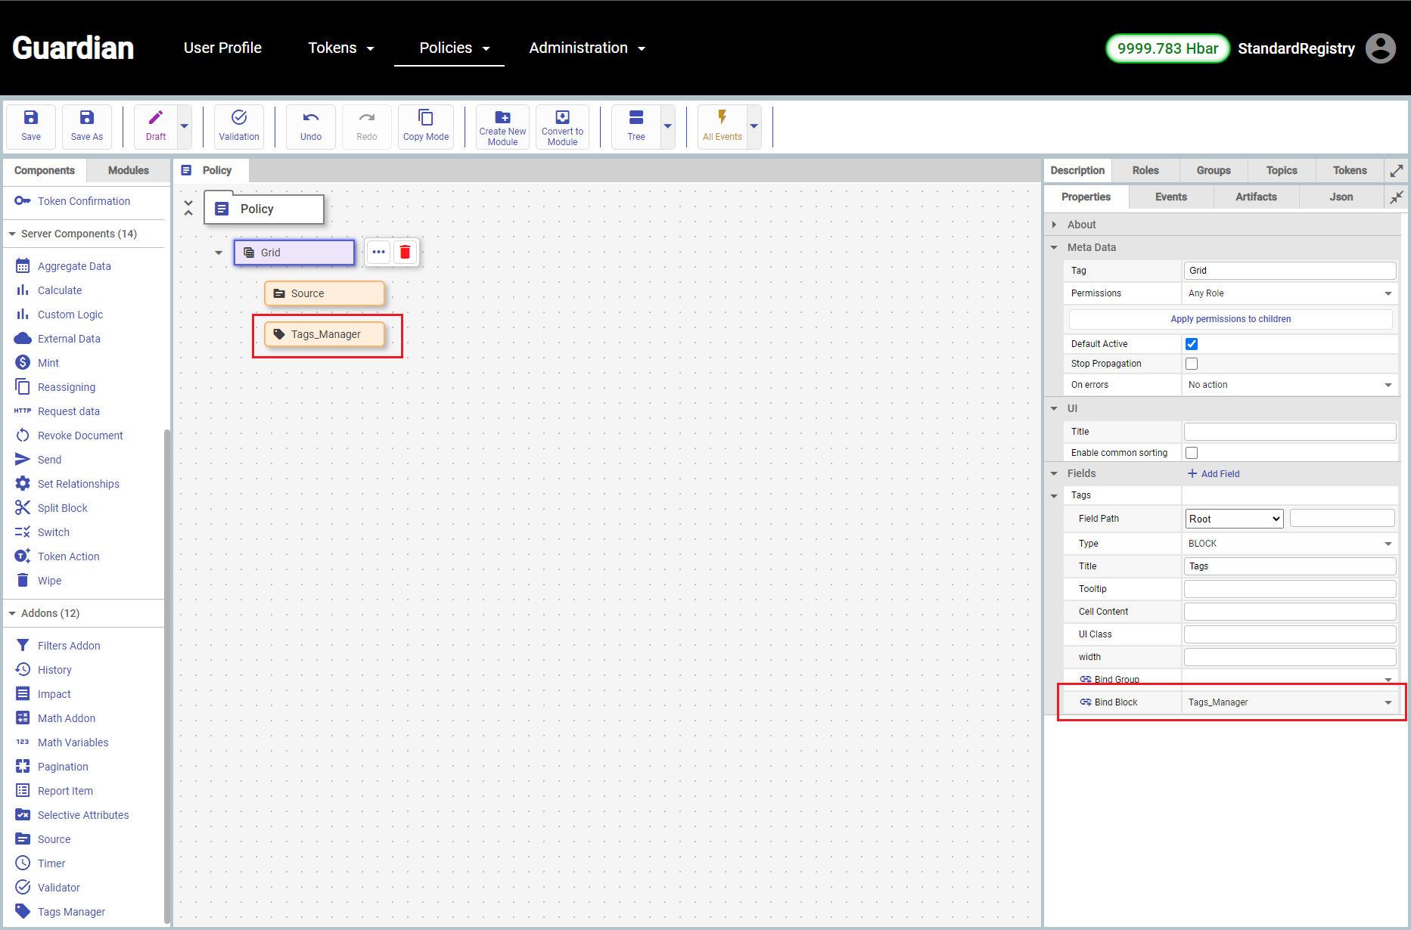Open the Json properties tab
Screen dimensions: 1411x930
[x=1341, y=197]
